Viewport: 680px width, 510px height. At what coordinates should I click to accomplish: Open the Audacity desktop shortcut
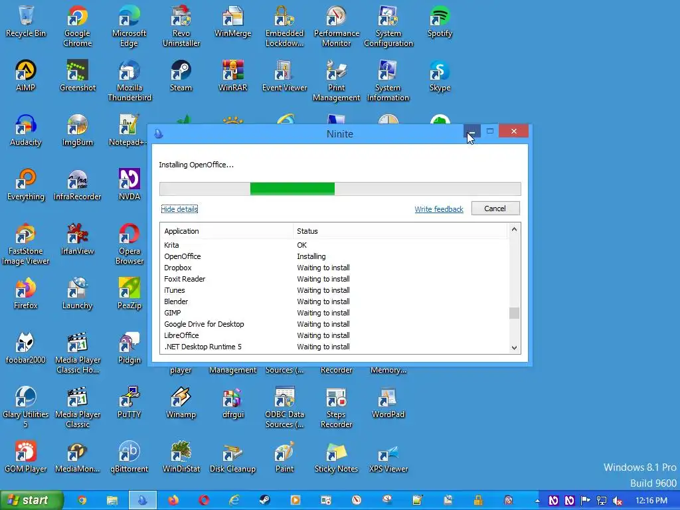pos(26,130)
